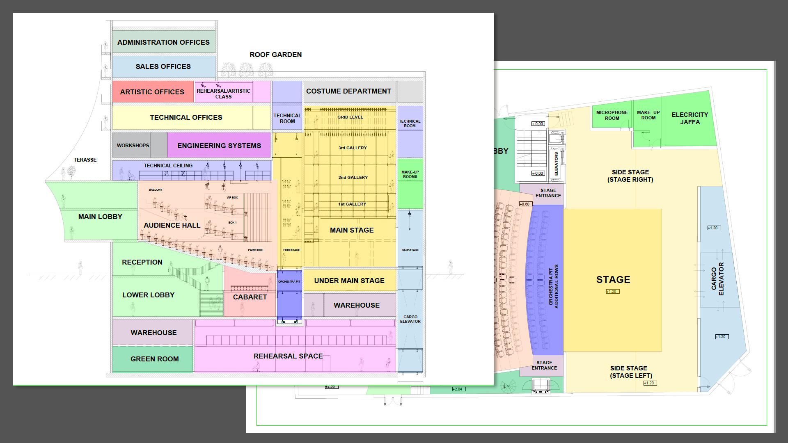The height and width of the screenshot is (443, 788).
Task: Click the ADMINISTRATION OFFICES label in section drawing
Action: (163, 42)
